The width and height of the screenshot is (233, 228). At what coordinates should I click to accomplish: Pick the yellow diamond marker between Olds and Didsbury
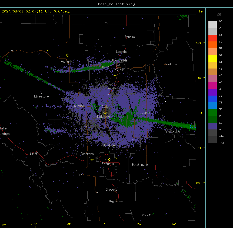105,113
